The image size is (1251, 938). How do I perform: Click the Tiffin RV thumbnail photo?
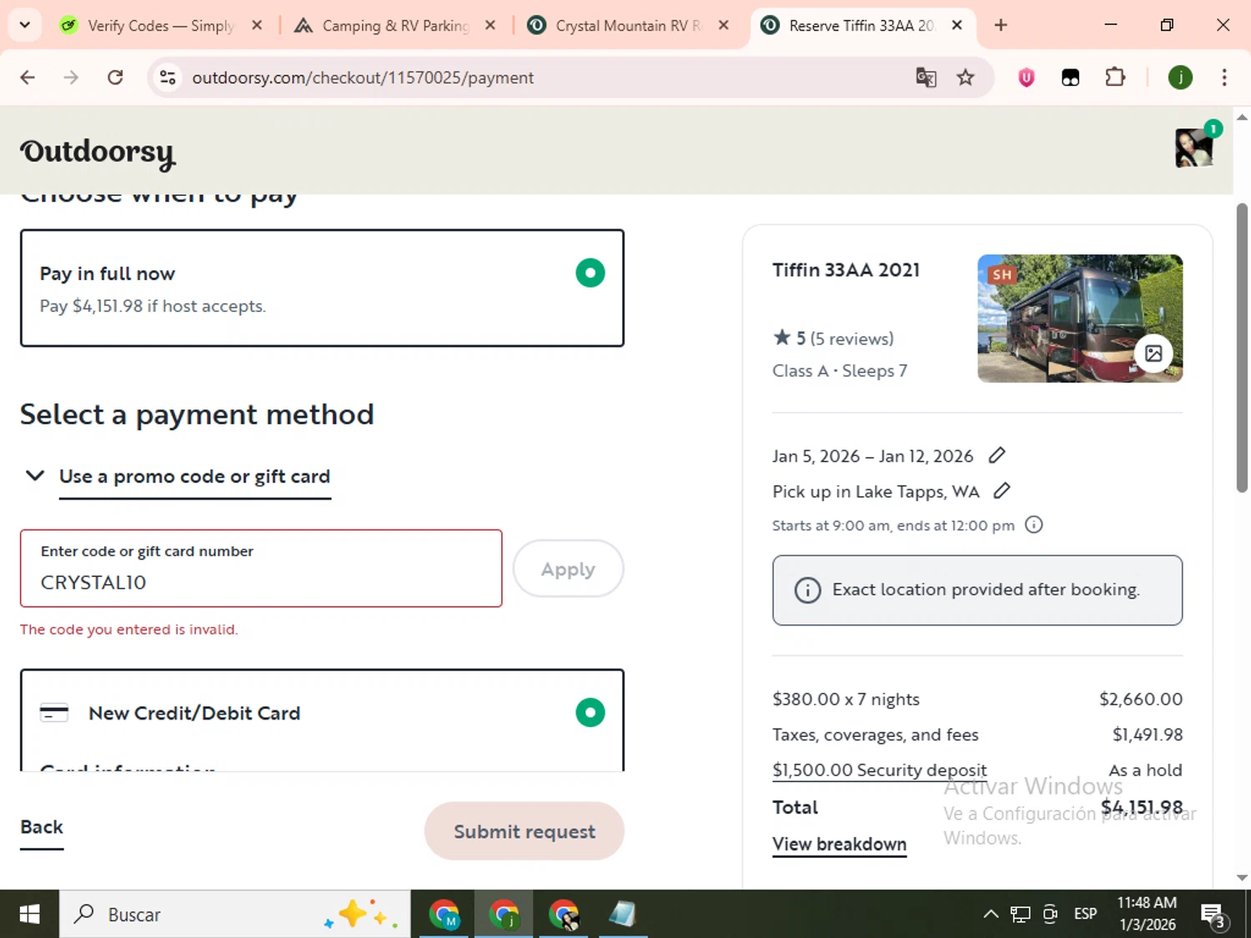[1080, 319]
